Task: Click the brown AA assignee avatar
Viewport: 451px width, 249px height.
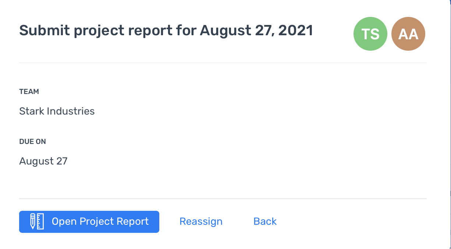Action: click(408, 34)
